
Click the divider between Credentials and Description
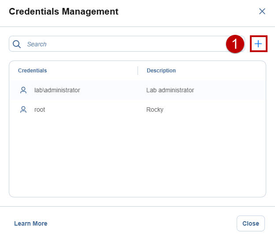(137, 71)
